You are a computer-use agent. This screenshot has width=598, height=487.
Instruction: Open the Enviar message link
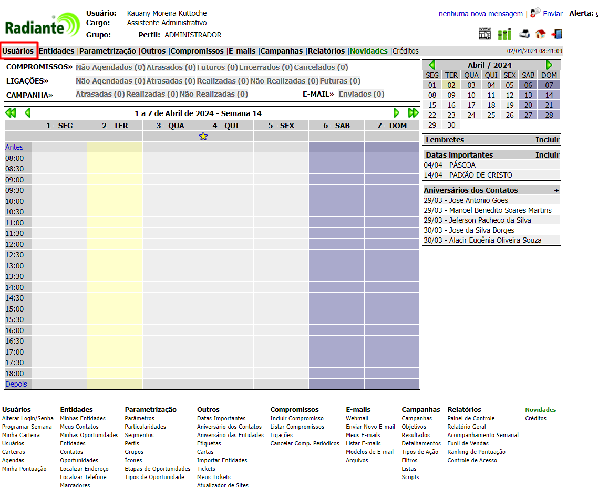pos(552,14)
